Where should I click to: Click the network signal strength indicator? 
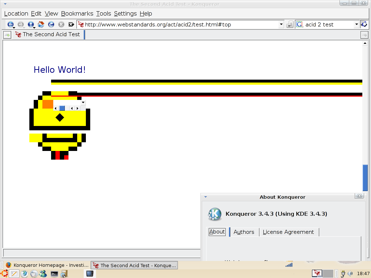coord(289,265)
